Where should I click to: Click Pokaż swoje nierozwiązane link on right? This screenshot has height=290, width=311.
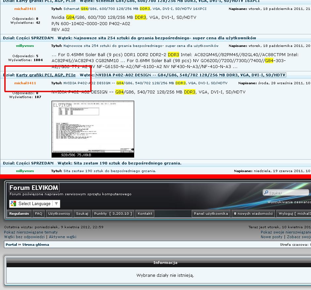(286, 232)
